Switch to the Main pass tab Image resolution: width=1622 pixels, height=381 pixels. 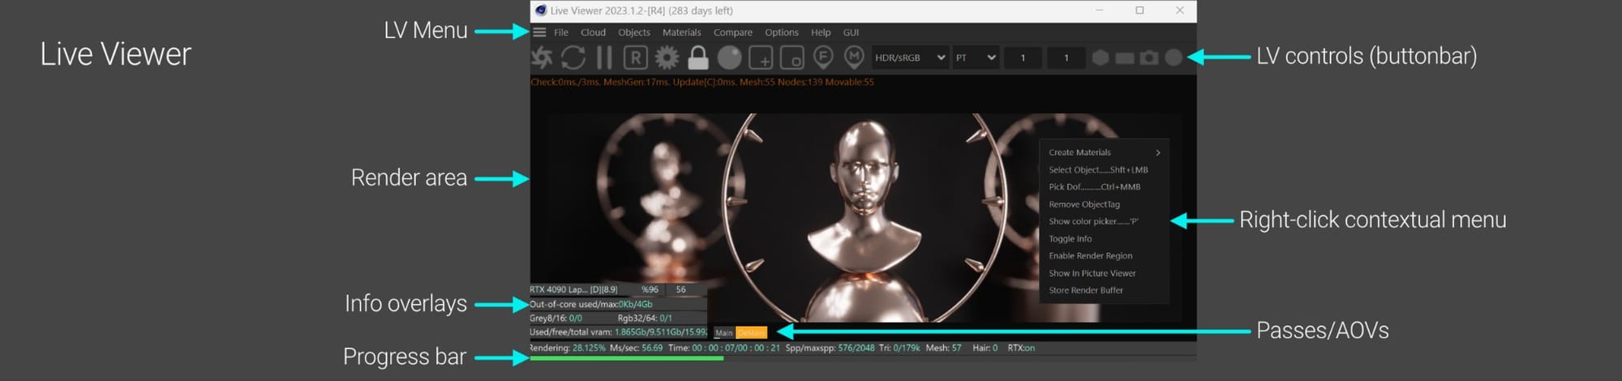723,332
